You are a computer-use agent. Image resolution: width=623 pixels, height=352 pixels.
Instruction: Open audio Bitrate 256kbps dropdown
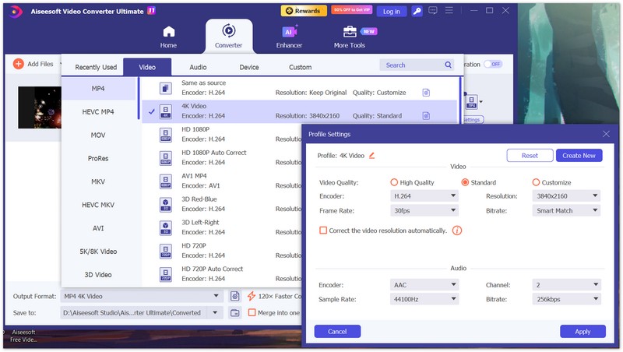click(x=566, y=299)
